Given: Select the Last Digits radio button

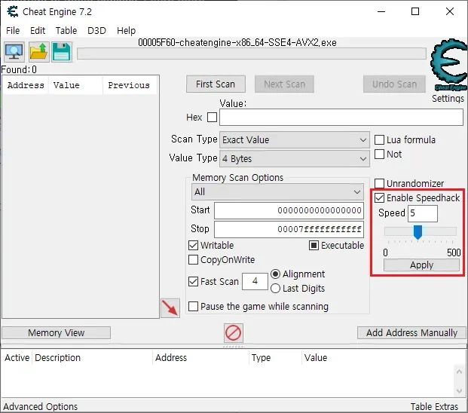Looking at the screenshot, I should point(275,288).
